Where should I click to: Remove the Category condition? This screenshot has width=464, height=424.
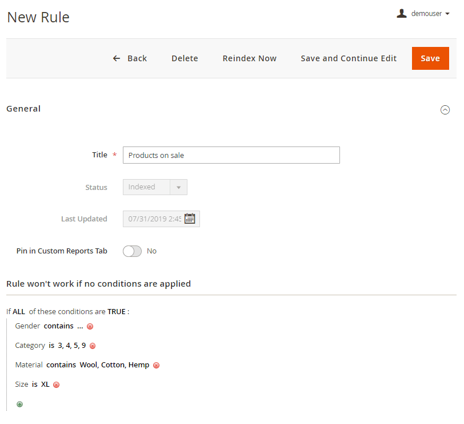[x=93, y=346]
